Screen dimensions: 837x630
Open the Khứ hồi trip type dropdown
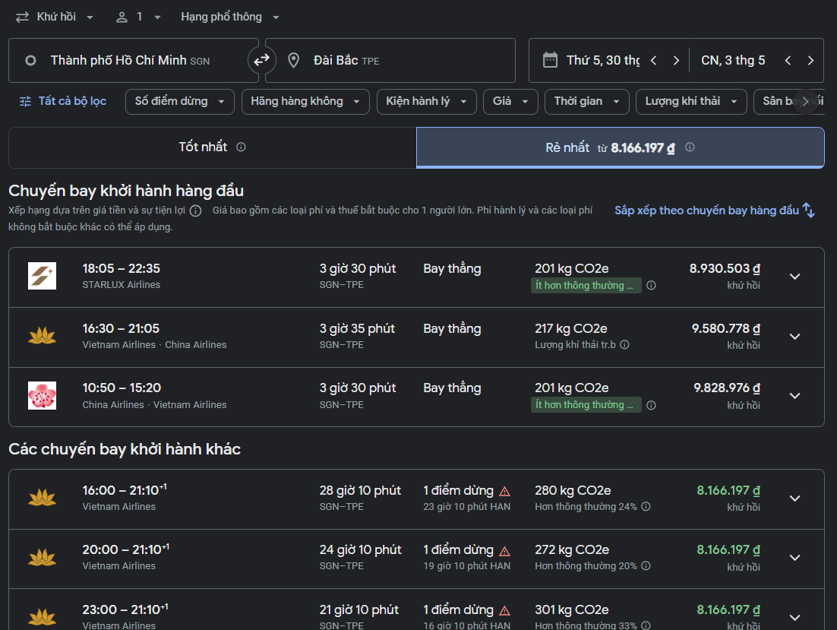[55, 17]
